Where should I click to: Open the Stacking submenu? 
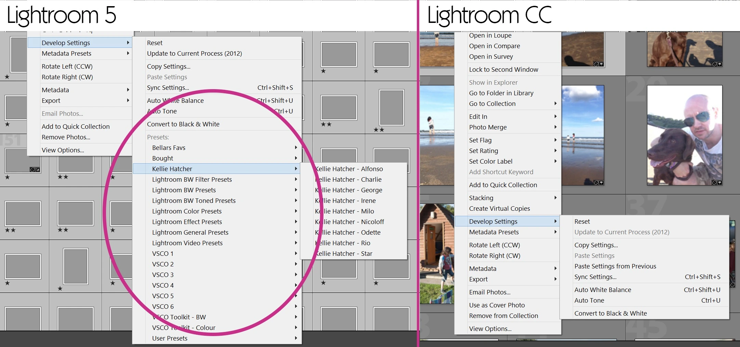508,198
